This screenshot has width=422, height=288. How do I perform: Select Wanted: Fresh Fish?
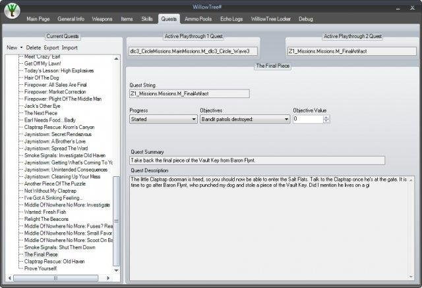point(45,212)
